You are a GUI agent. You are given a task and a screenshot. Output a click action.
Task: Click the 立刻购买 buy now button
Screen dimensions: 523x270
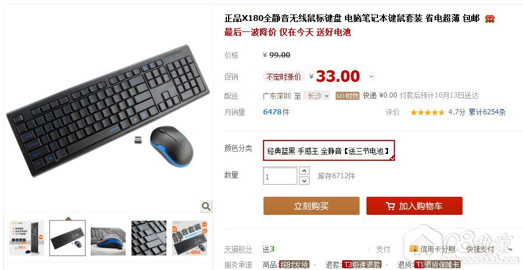coord(311,206)
